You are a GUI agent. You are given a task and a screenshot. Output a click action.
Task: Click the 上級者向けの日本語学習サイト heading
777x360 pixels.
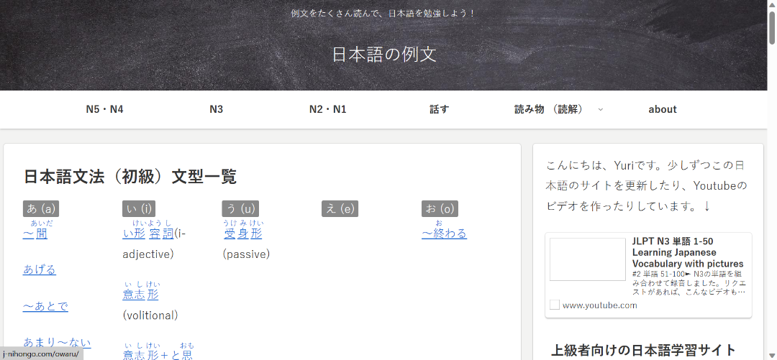pos(643,350)
